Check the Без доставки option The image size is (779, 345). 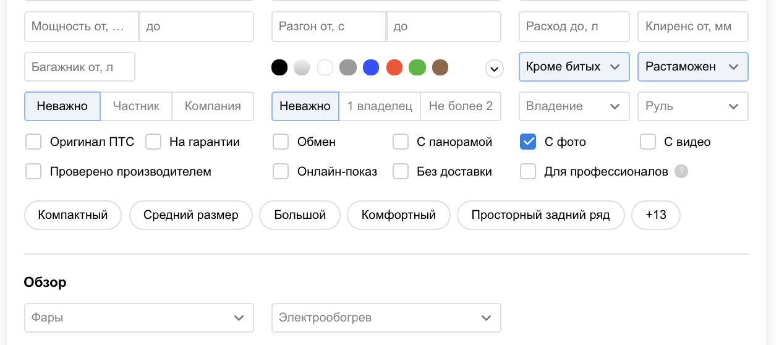pyautogui.click(x=401, y=171)
